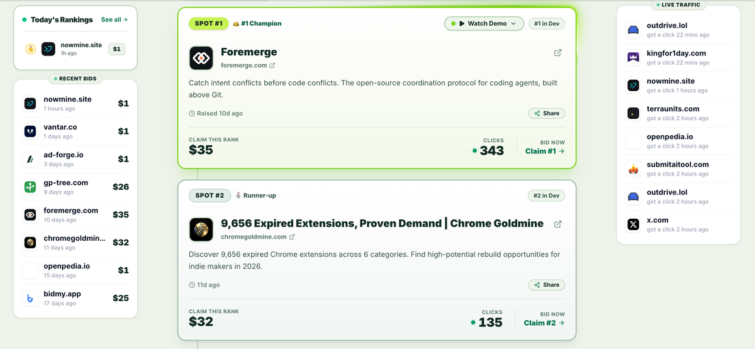Share the Chrome Goldmine listing
The height and width of the screenshot is (349, 755).
pos(547,285)
